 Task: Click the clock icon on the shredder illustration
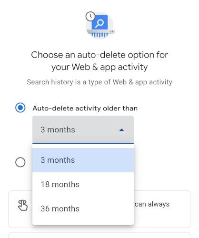90,16
